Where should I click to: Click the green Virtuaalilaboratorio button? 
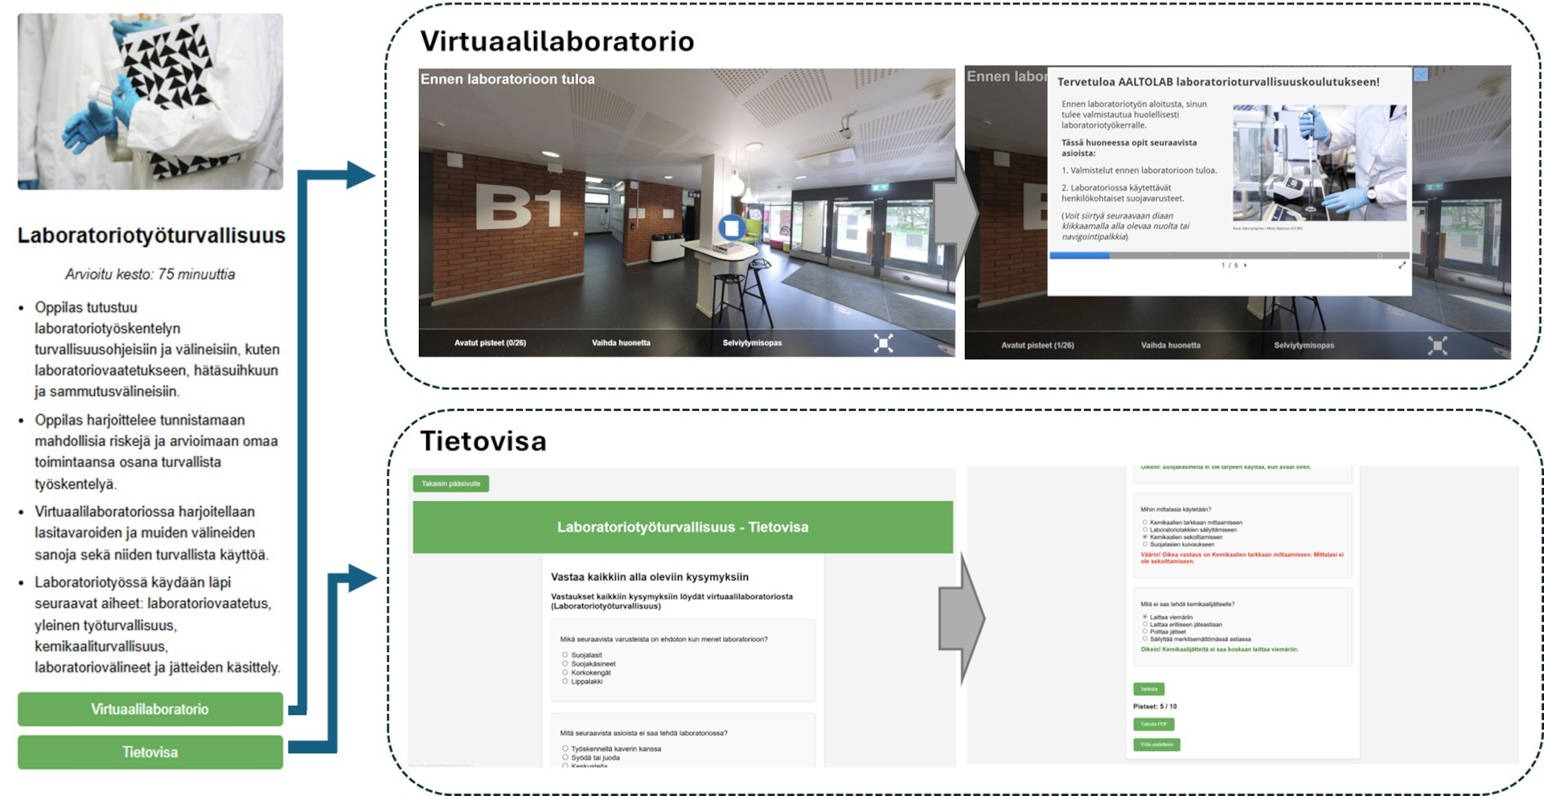[x=150, y=709]
